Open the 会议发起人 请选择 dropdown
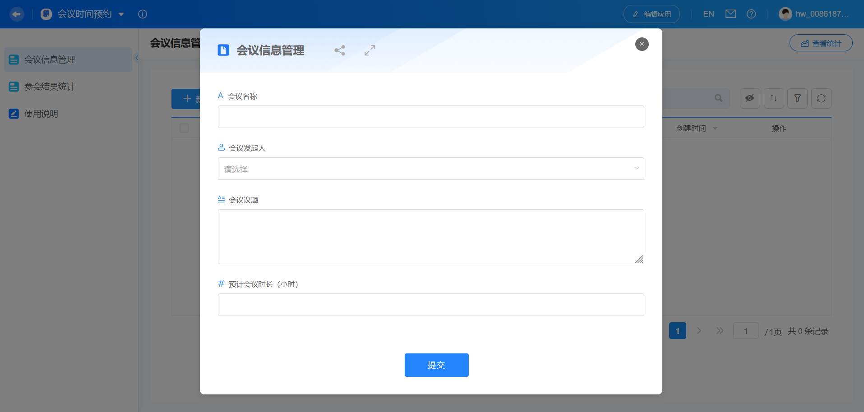 coord(430,169)
